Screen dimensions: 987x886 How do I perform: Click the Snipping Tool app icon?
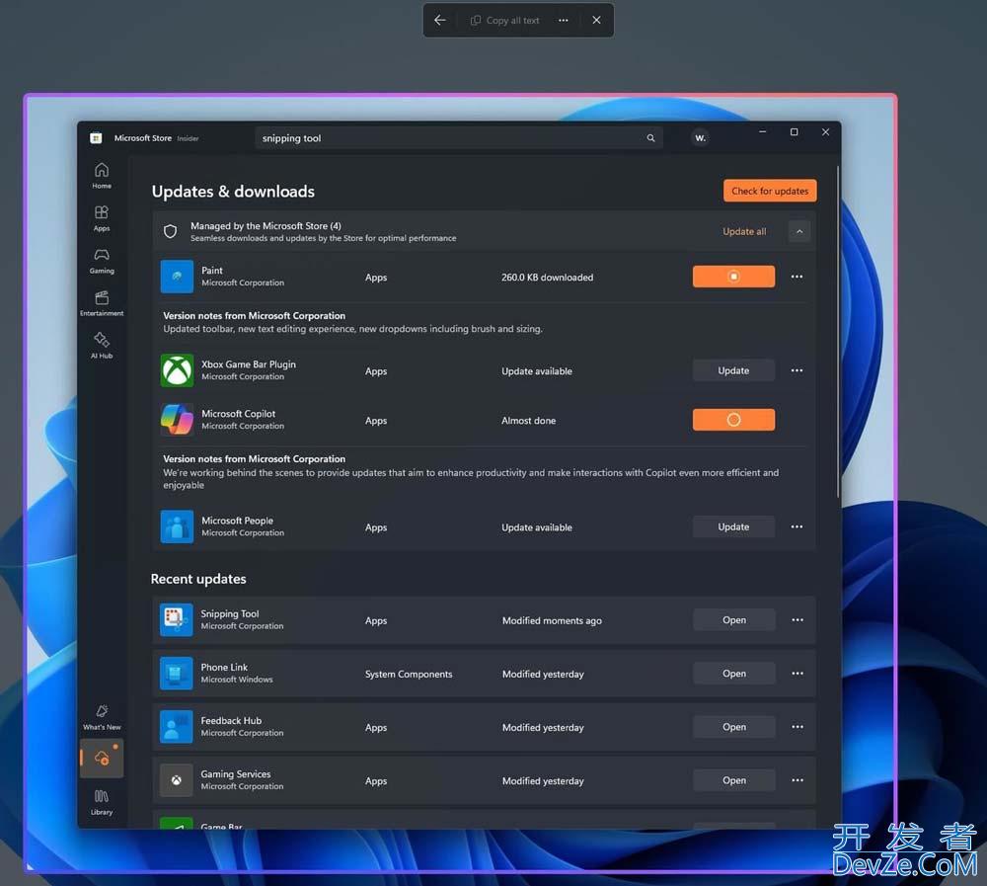pos(177,620)
